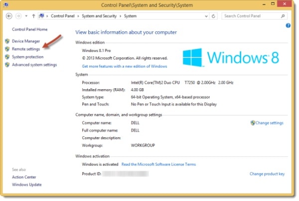The width and height of the screenshot is (299, 201).
Task: Expand the chevron after Control Panel breadcrumb
Action: tap(78, 16)
